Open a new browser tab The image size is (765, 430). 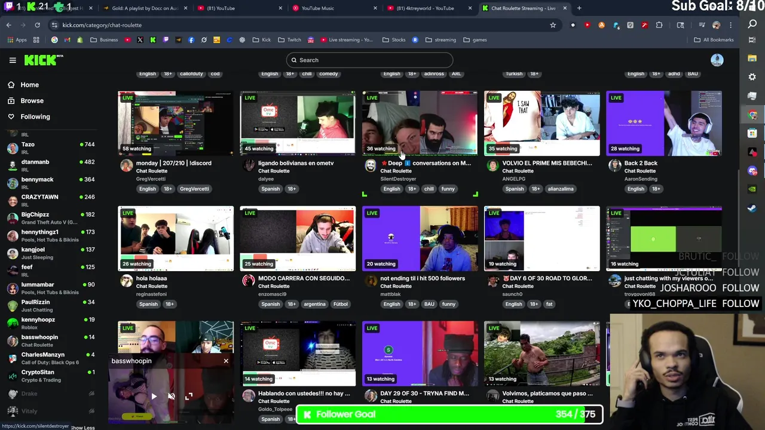click(579, 8)
